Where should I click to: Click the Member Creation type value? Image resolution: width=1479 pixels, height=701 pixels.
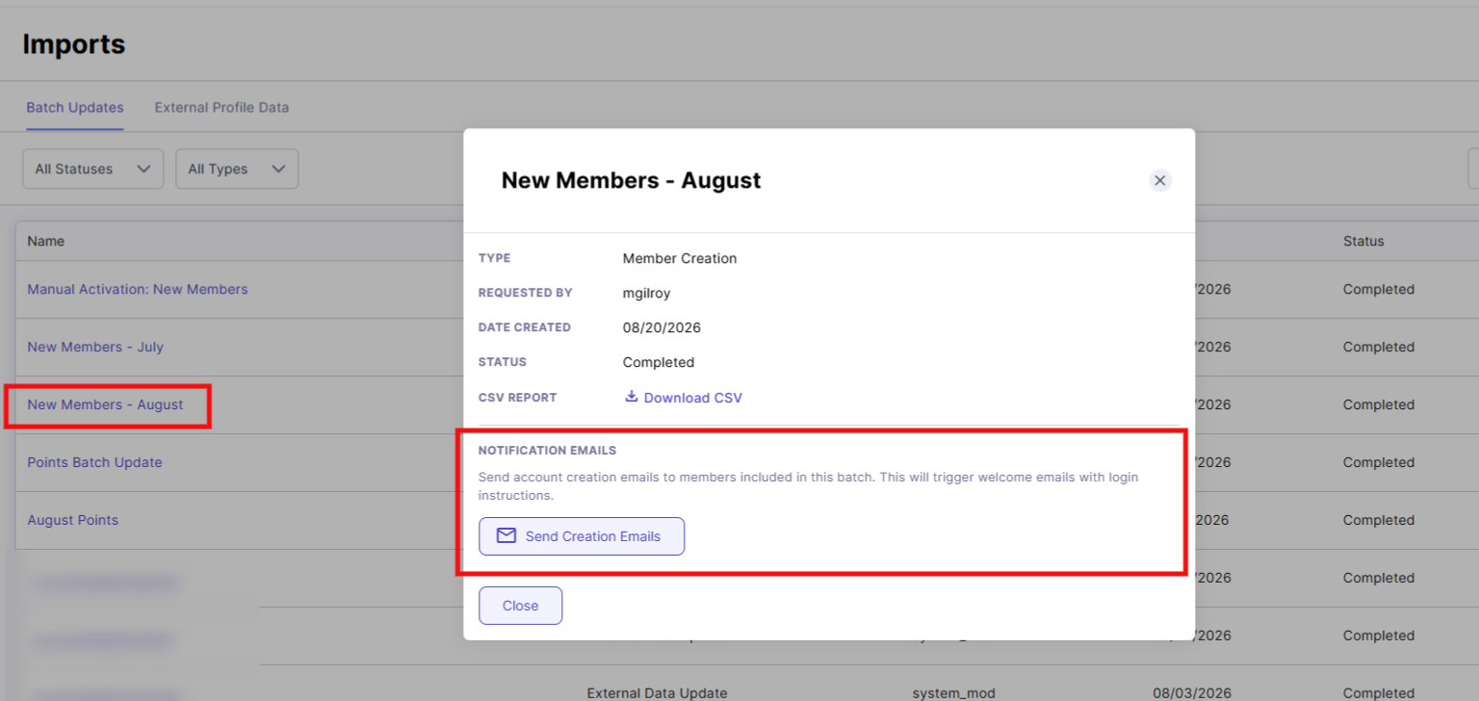680,258
